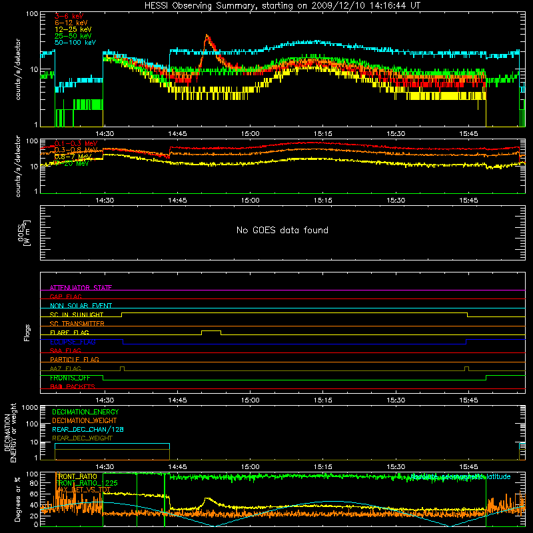Click the 'No GOES data found' message
The image size is (533, 533).
tap(282, 230)
